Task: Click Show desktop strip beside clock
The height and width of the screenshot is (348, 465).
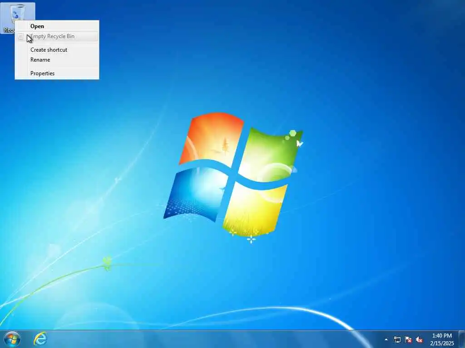Action: [462, 339]
